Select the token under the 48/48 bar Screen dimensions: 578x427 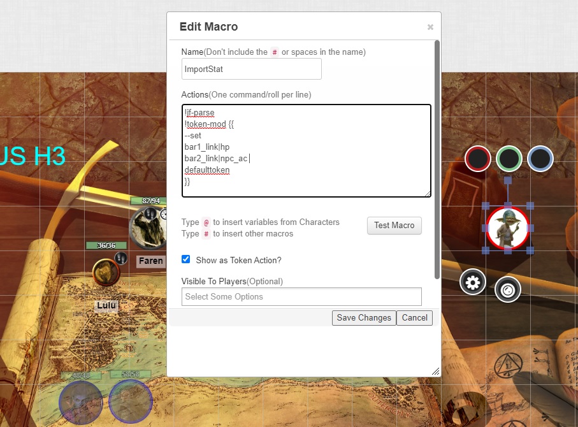coord(81,402)
